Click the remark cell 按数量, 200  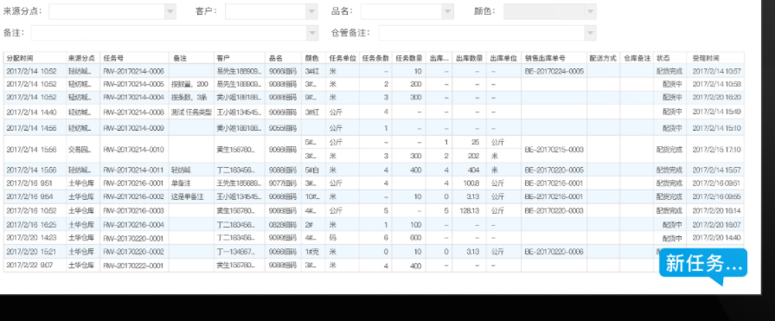(191, 84)
